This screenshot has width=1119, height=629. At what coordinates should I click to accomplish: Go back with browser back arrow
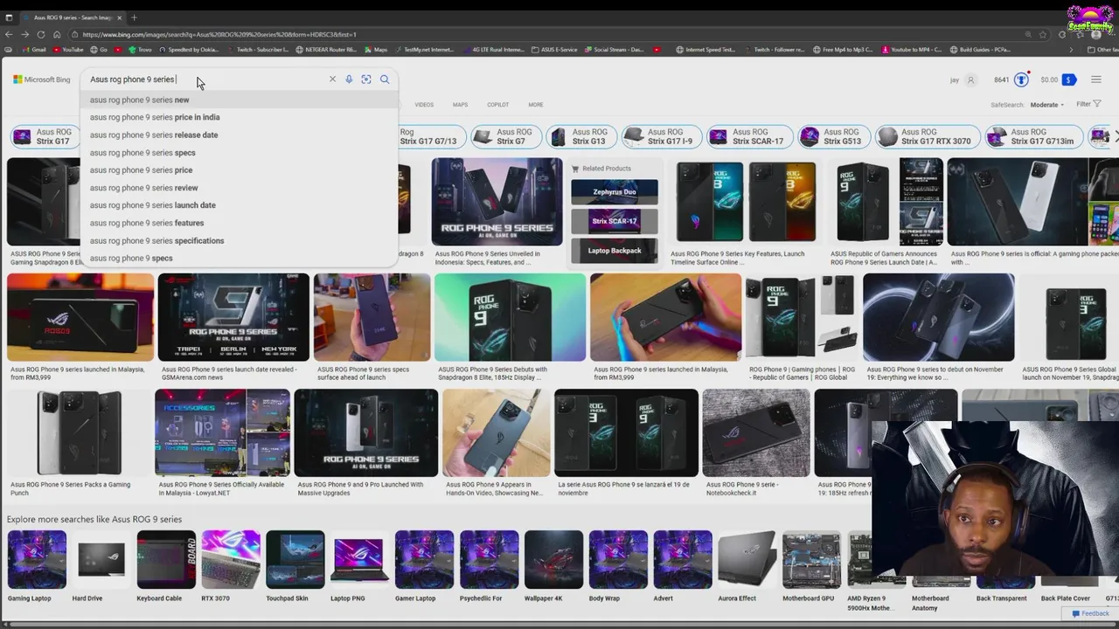point(10,34)
